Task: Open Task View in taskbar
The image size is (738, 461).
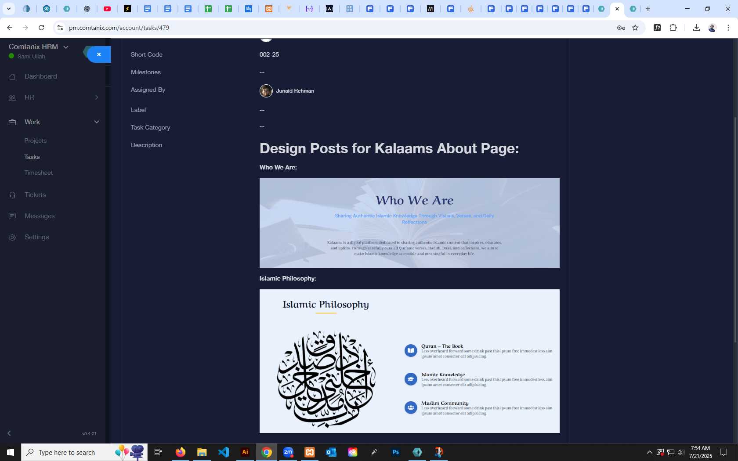Action: coord(158,452)
